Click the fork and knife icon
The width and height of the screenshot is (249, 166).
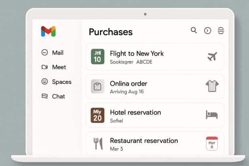(x=98, y=144)
